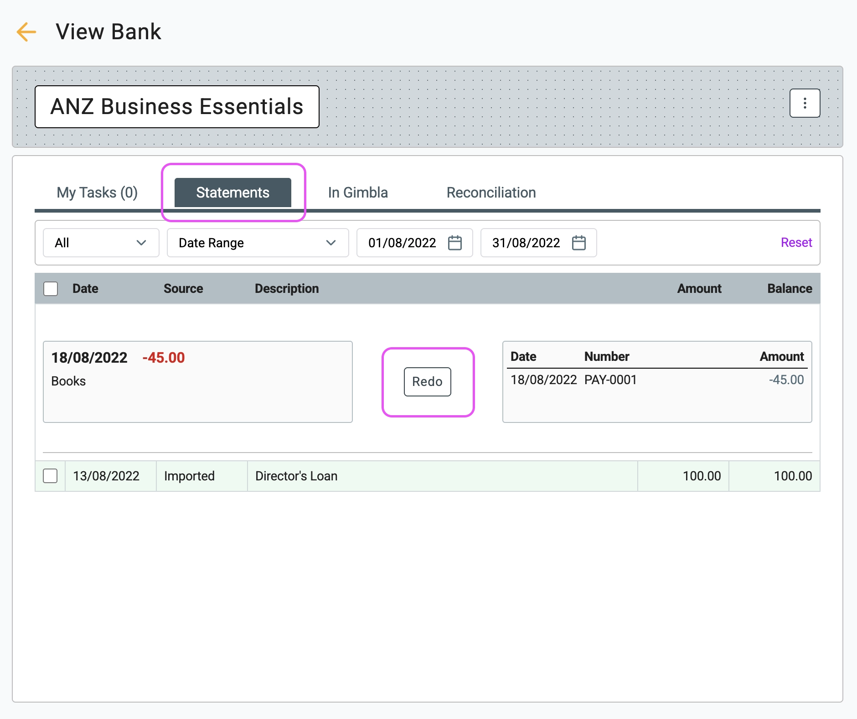Click the 18/08/2022 date in the PAY-0001 row
This screenshot has width=857, height=719.
(544, 380)
